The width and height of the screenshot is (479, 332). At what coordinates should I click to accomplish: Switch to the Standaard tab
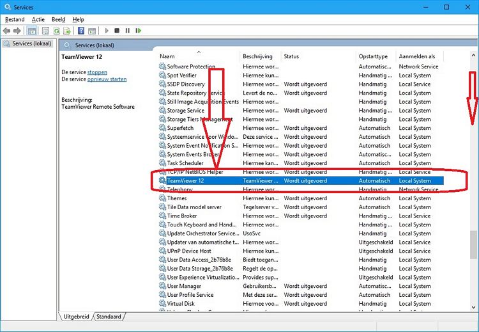[x=109, y=317]
